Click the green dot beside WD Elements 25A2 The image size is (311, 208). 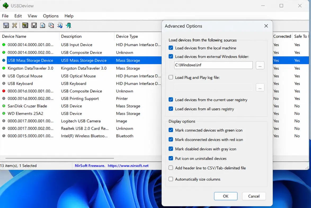coord(4,113)
